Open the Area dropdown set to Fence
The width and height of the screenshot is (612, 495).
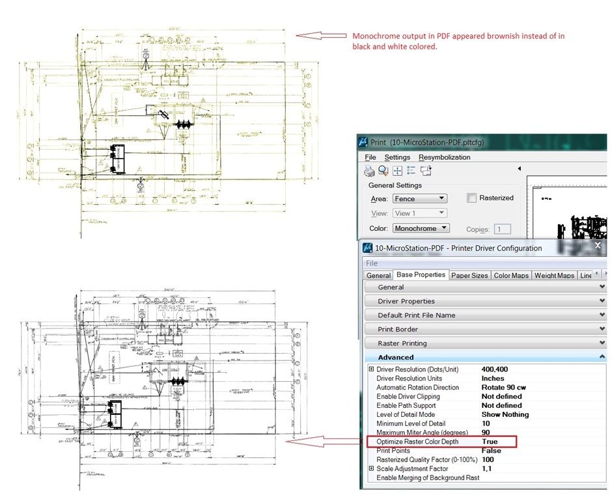[x=419, y=198]
